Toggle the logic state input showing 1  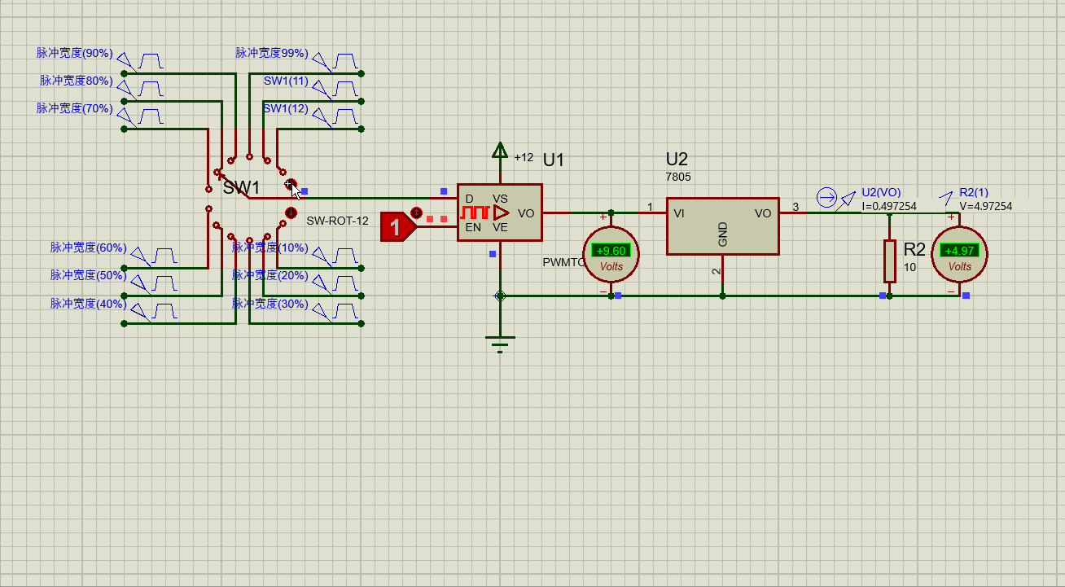(395, 227)
